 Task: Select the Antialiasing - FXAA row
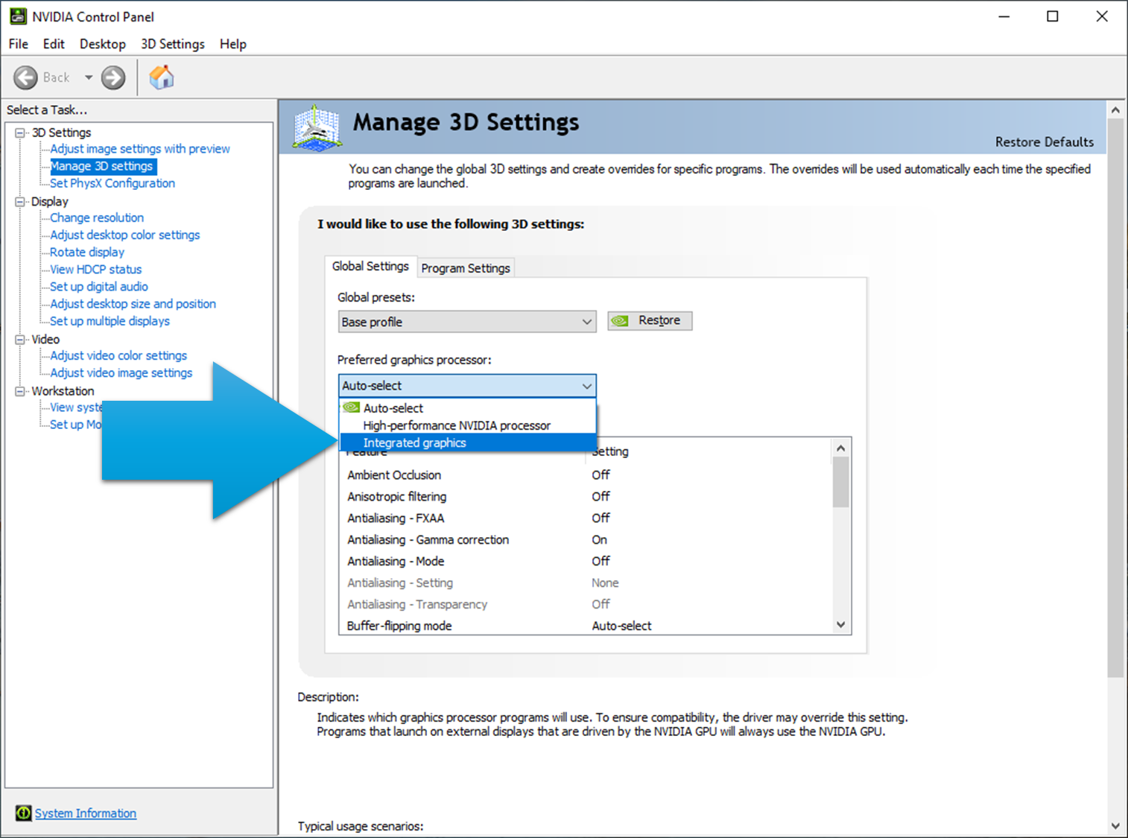coord(586,518)
